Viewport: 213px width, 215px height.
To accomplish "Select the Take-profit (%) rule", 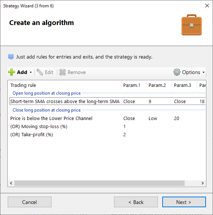I will 107,134.
